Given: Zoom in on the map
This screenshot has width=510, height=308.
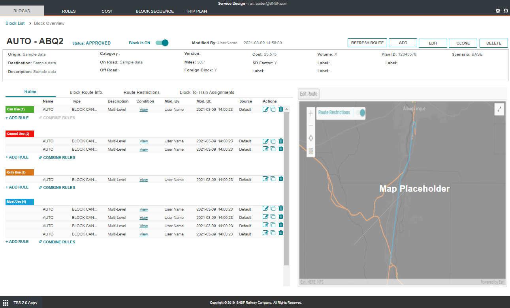Looking at the screenshot, I should pyautogui.click(x=311, y=114).
